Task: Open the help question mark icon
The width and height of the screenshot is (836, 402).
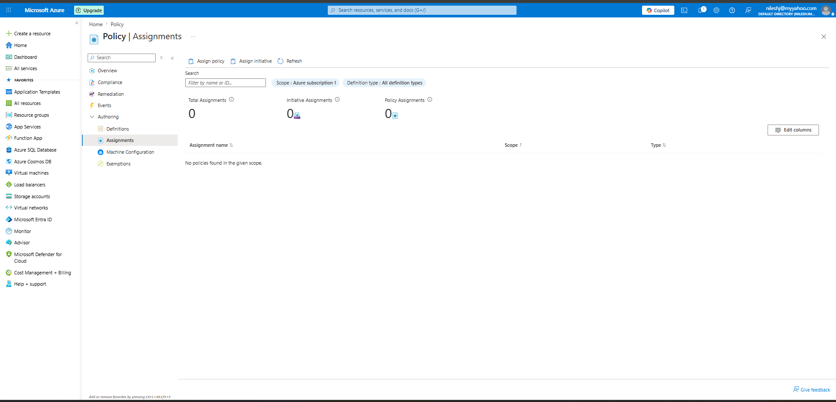Action: (732, 10)
